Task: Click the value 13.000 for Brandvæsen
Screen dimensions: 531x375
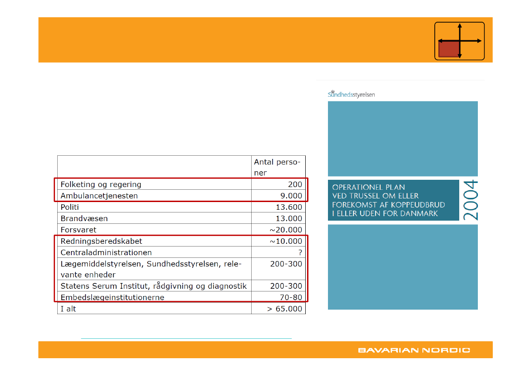Action: click(289, 218)
